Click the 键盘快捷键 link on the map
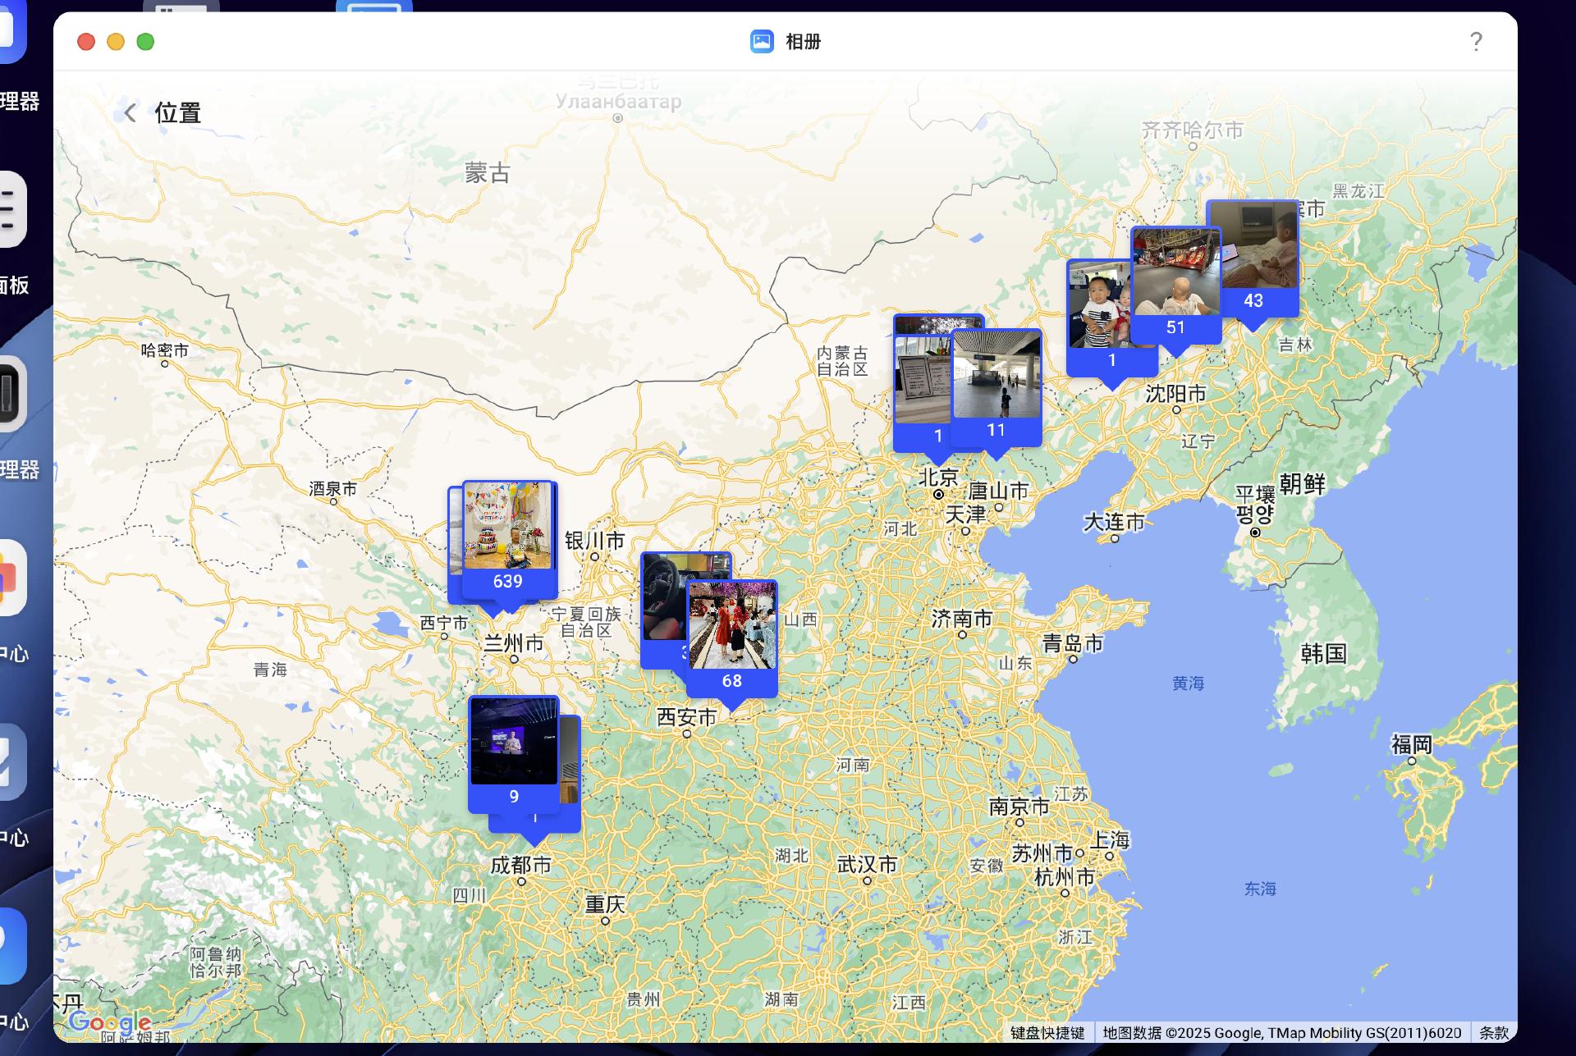 coord(1047,1033)
